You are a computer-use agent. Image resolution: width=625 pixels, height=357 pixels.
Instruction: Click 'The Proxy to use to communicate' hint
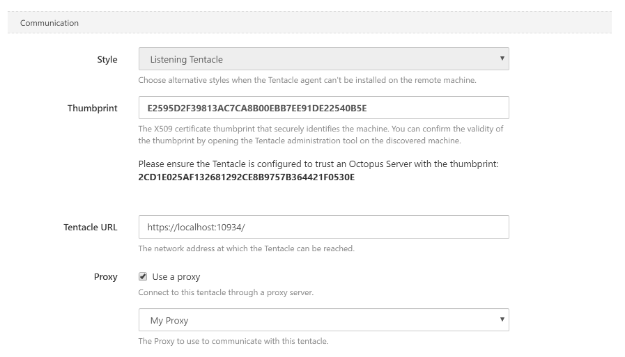(x=233, y=341)
